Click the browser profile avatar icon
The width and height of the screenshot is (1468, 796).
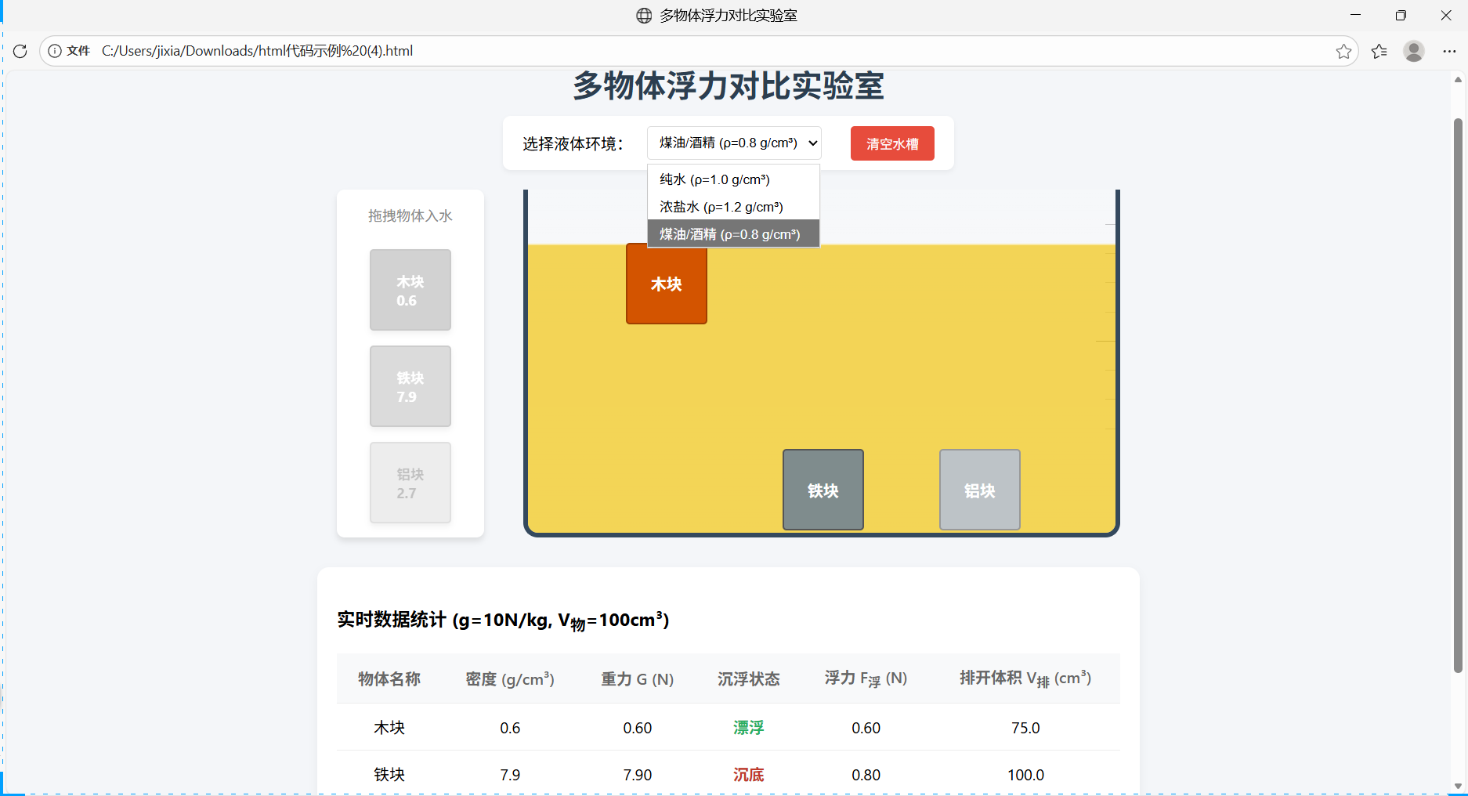1414,50
